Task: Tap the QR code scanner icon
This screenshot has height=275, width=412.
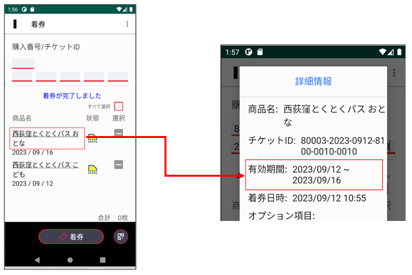Action: (x=120, y=236)
